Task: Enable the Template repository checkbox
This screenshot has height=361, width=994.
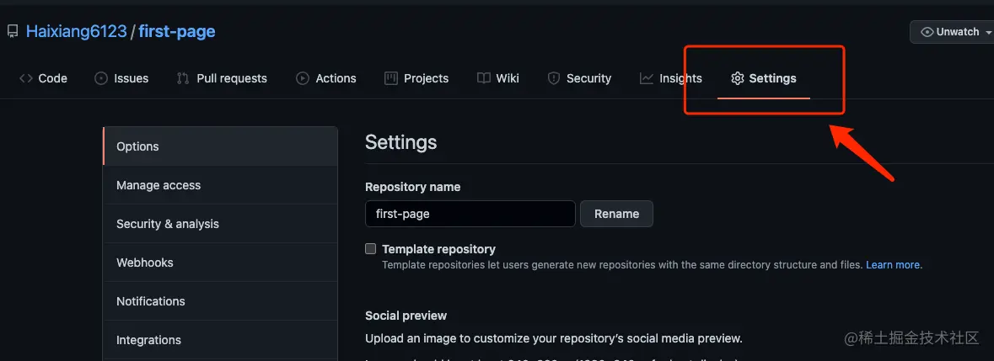Action: [370, 249]
